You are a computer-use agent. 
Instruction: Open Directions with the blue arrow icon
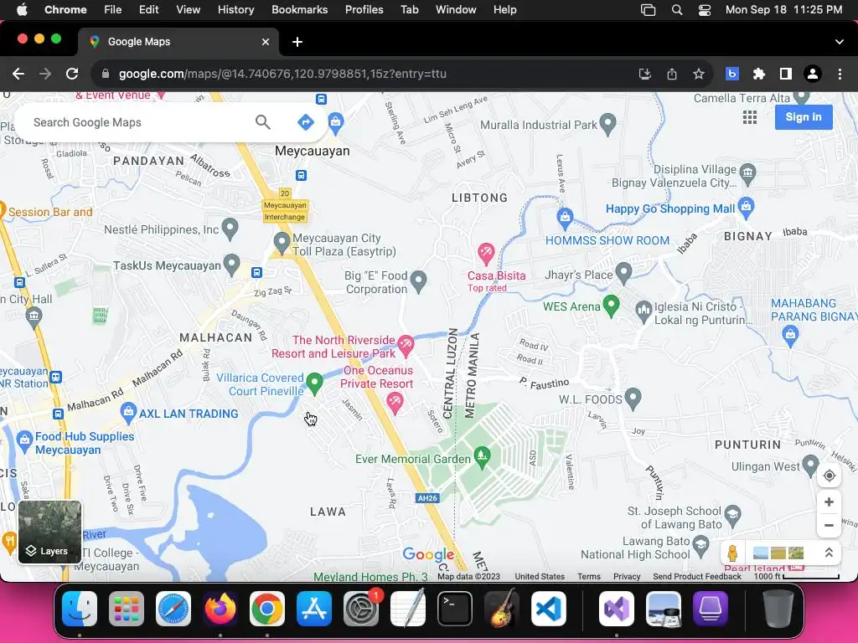click(305, 122)
